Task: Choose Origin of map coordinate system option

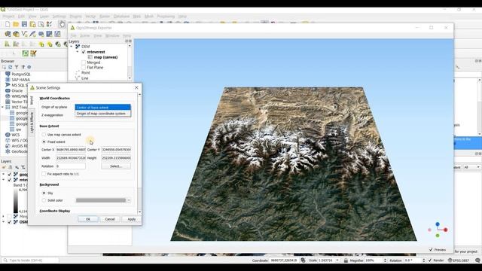Action: (x=102, y=114)
